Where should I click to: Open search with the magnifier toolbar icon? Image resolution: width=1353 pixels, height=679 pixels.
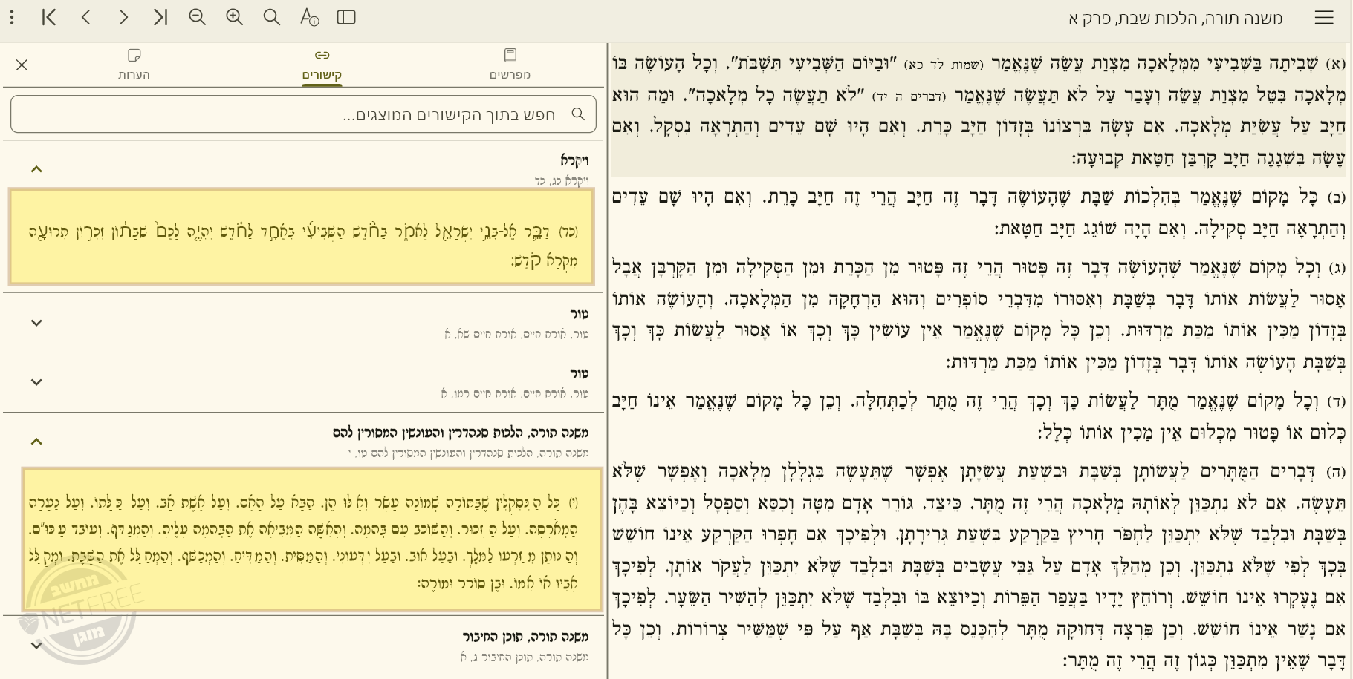pyautogui.click(x=272, y=17)
